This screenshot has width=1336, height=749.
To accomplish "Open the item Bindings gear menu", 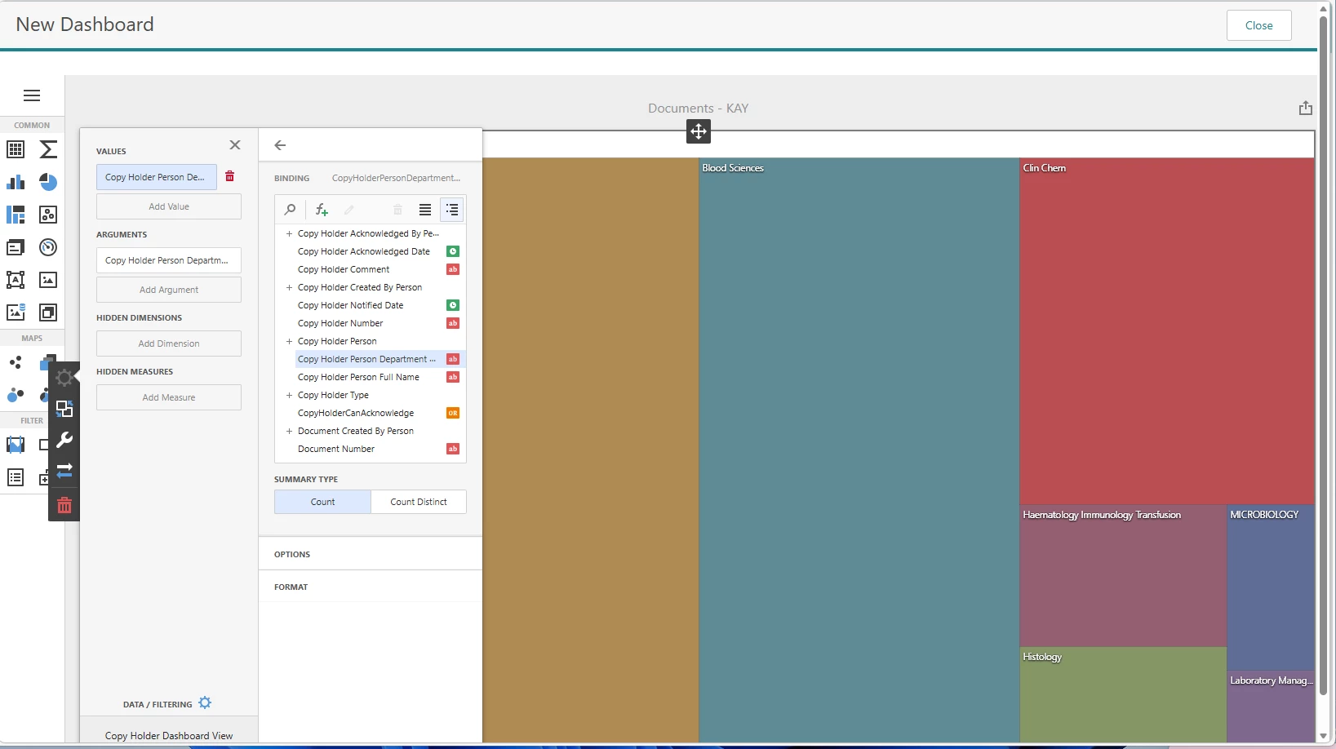I will (x=64, y=378).
